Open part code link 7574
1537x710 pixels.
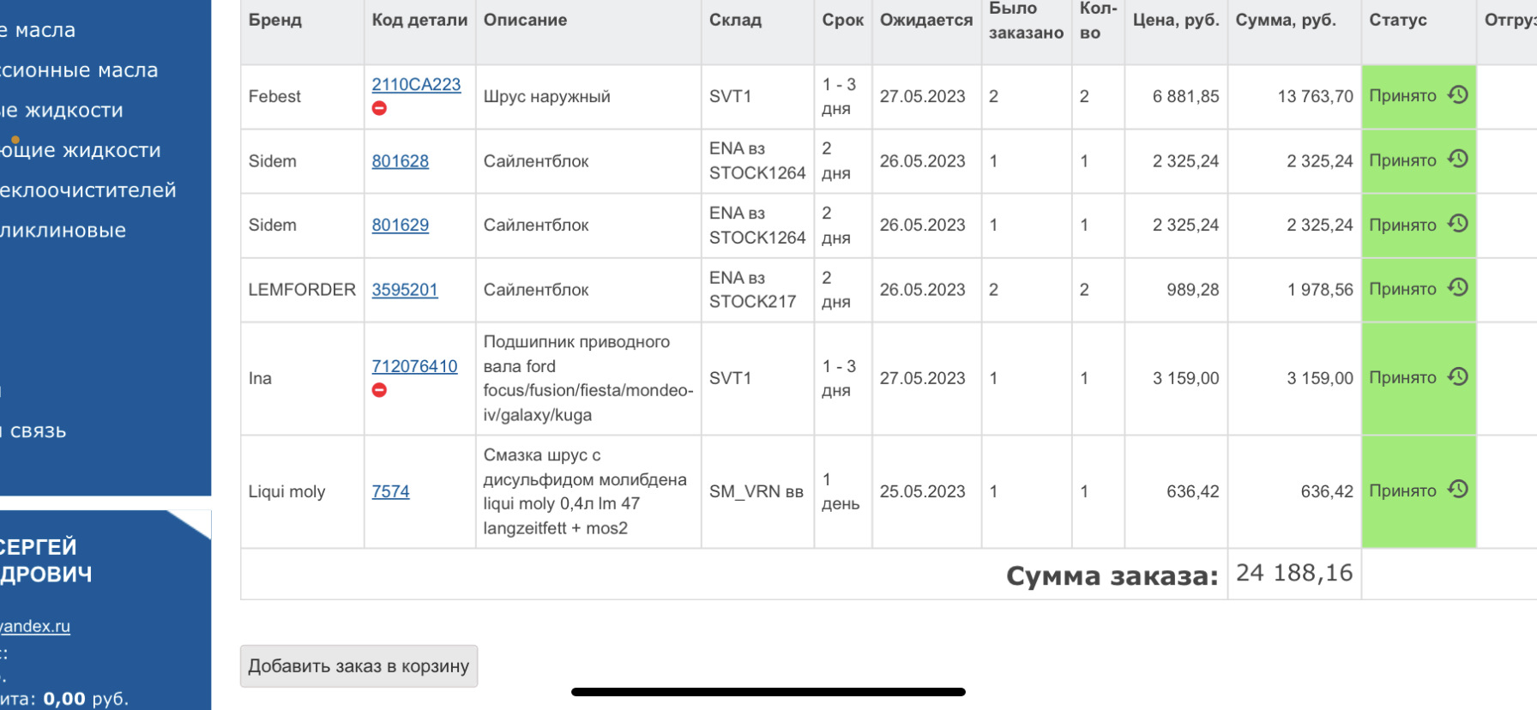(x=390, y=491)
